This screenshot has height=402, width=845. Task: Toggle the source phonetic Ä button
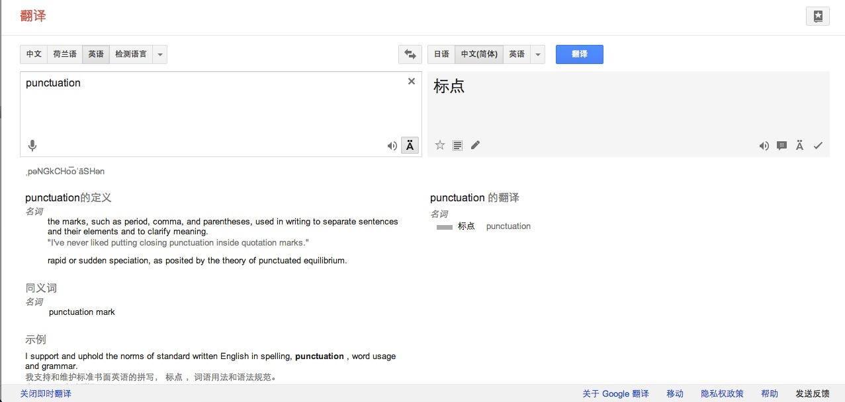[410, 146]
